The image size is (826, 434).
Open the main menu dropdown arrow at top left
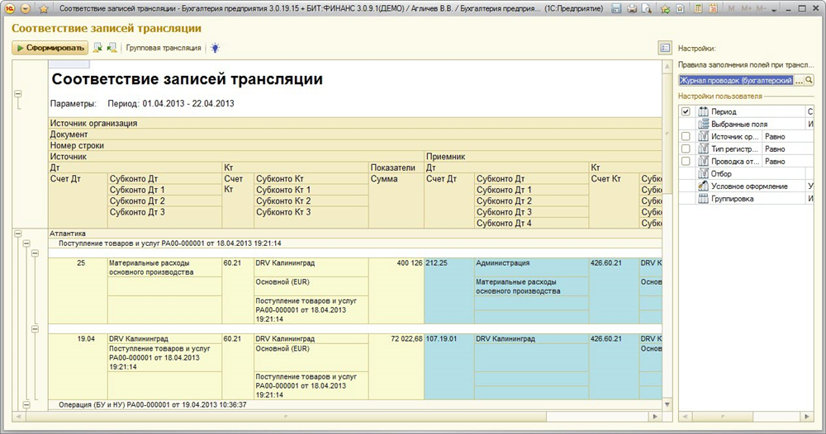(x=26, y=8)
